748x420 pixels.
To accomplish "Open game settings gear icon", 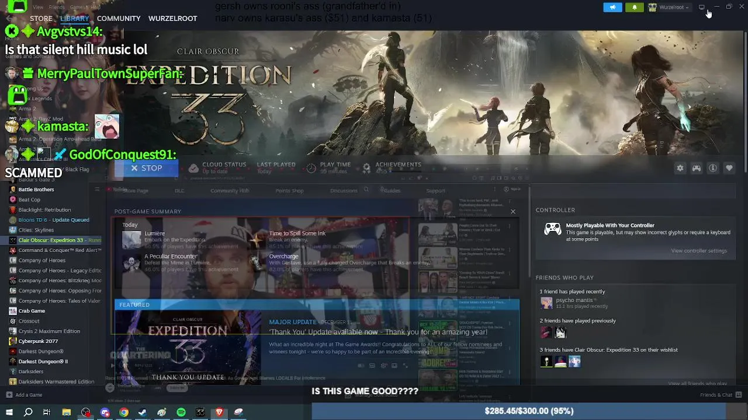I will (680, 168).
